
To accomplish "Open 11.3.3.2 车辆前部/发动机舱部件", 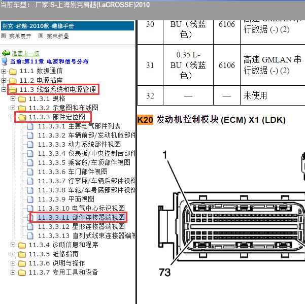I will [87, 135].
